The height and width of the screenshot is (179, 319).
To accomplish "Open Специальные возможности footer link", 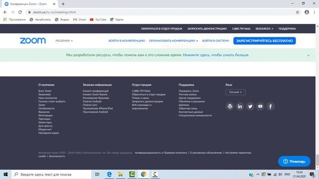I will (195, 115).
